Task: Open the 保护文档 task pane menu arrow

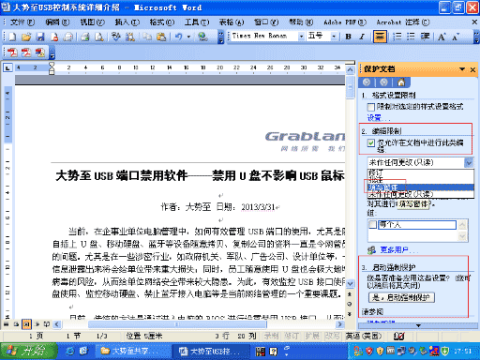Action: tap(462, 69)
